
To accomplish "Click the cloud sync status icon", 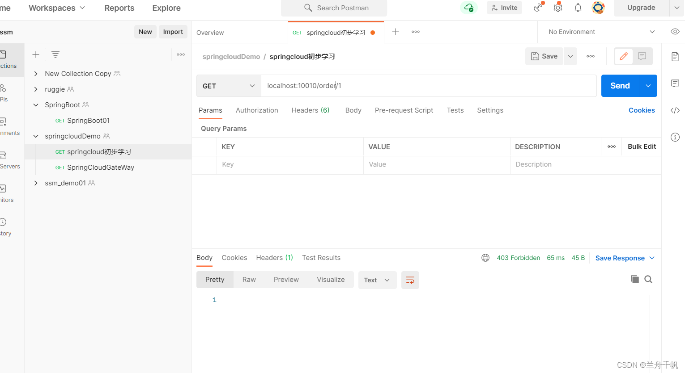I will point(468,8).
